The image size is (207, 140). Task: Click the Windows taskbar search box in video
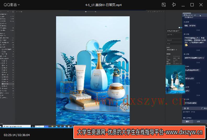coord(17,127)
